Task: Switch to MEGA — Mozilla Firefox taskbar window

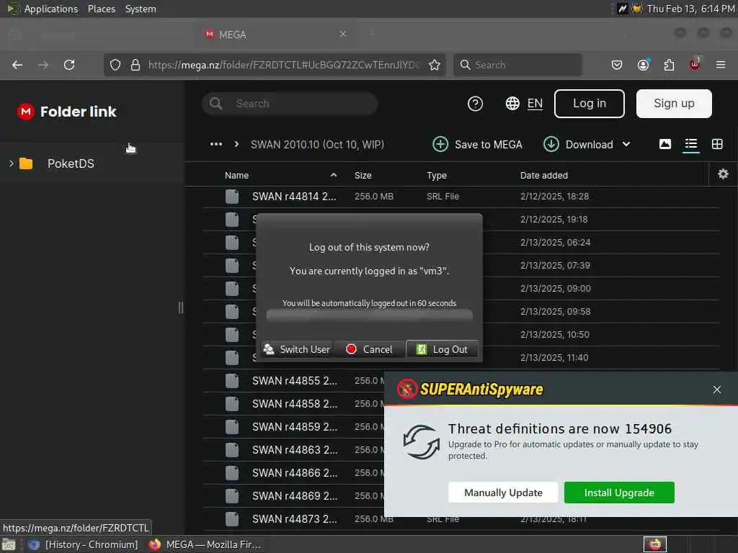Action: pos(205,544)
